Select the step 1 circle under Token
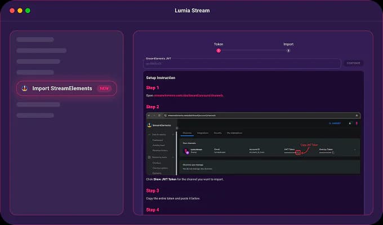 [219, 51]
